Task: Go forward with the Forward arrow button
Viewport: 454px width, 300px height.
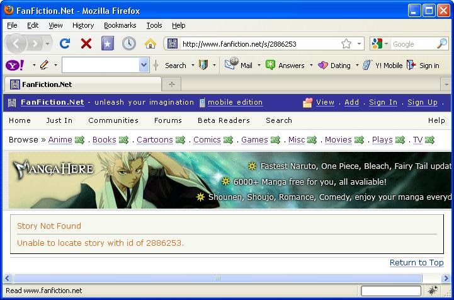Action: pyautogui.click(x=35, y=43)
